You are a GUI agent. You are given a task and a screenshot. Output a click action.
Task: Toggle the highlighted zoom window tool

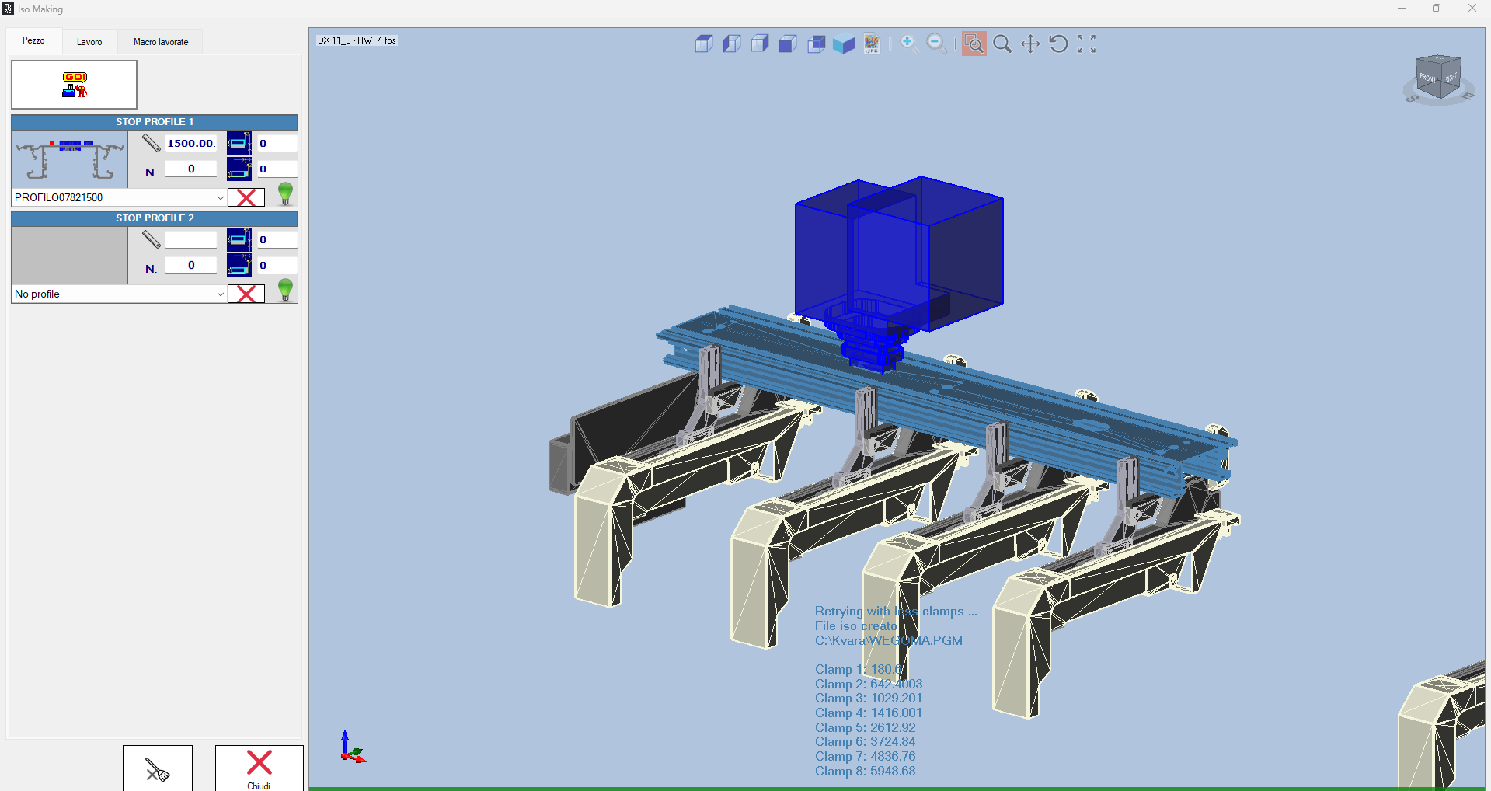coord(974,44)
